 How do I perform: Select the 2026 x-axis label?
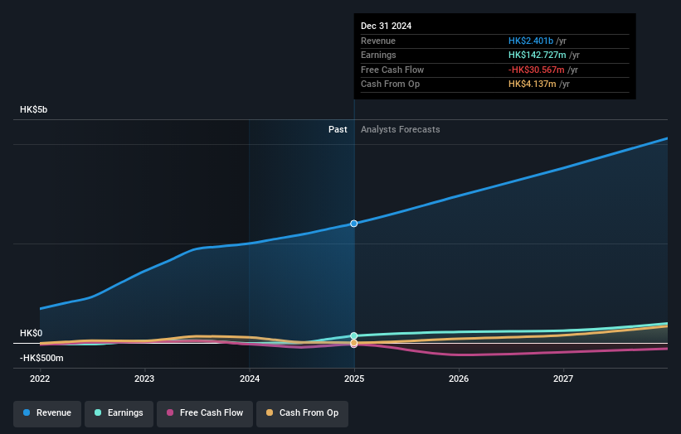[x=459, y=379]
